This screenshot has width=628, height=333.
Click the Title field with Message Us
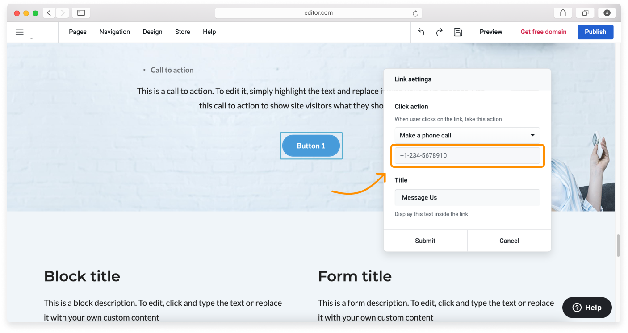point(467,198)
